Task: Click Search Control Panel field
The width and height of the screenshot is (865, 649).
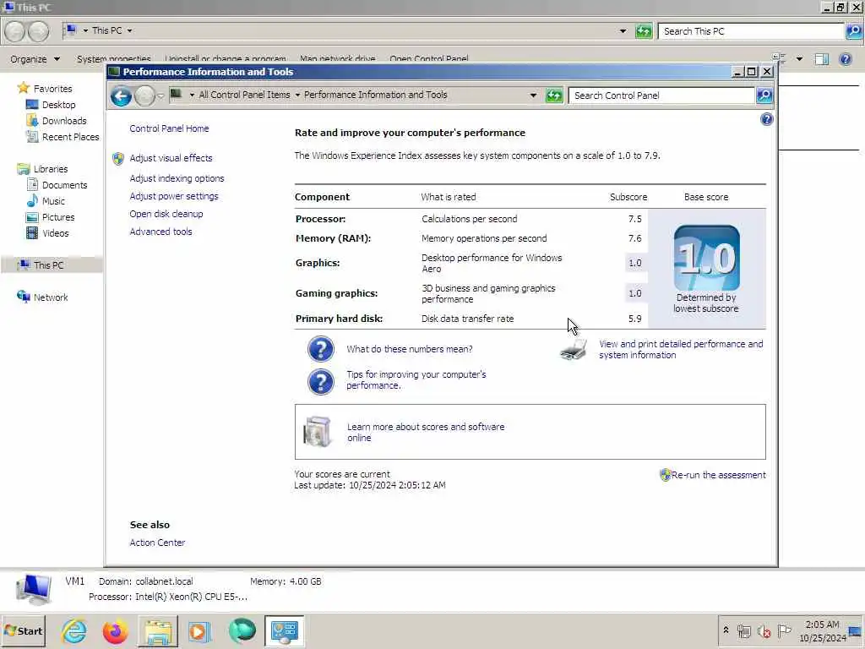Action: click(661, 95)
